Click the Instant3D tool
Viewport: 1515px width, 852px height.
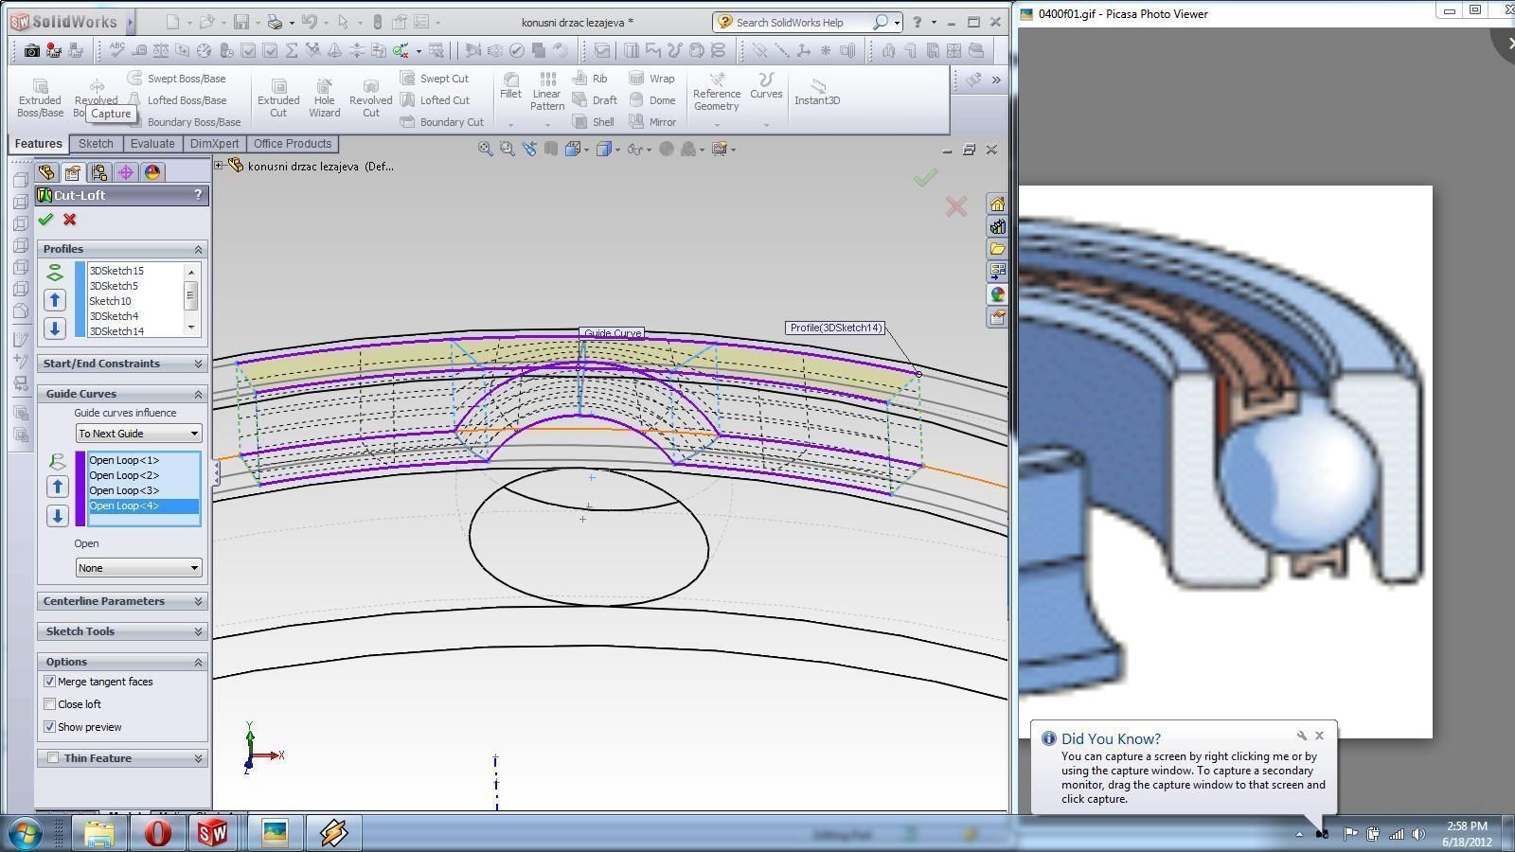[817, 87]
